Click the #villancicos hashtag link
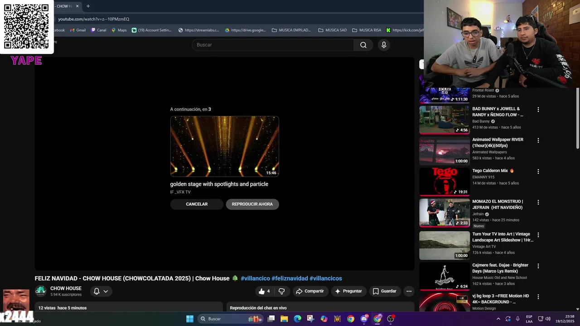This screenshot has height=326, width=580. click(326, 278)
